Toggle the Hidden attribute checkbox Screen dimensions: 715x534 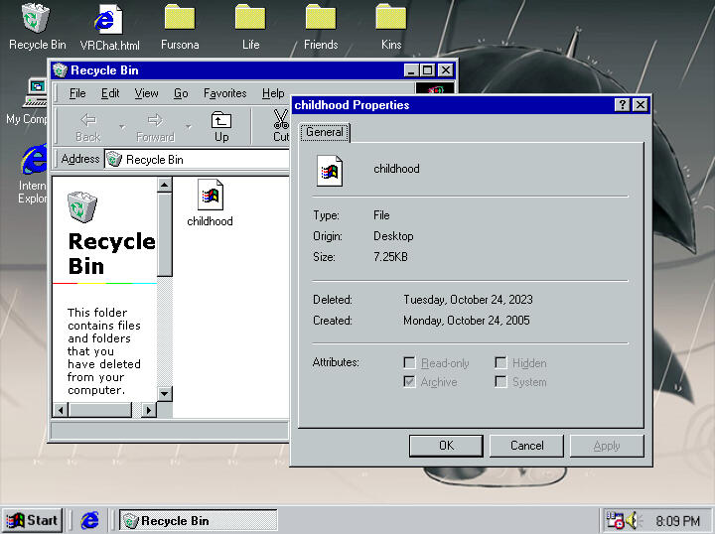click(501, 363)
